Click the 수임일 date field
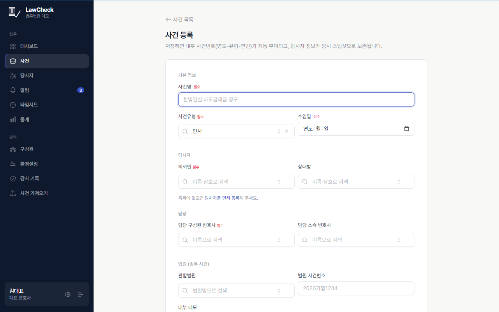This screenshot has height=312, width=499. [356, 129]
